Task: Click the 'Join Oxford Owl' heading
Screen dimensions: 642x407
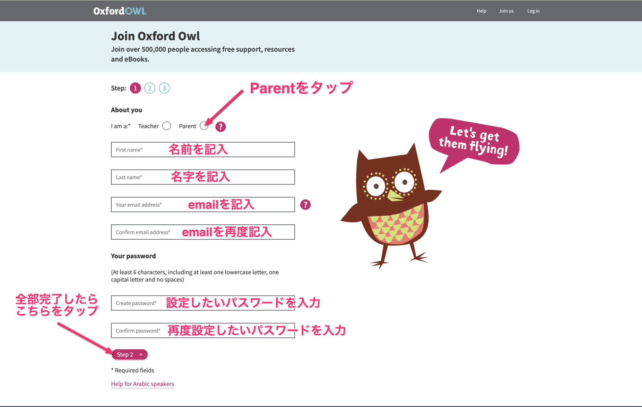Action: coord(155,36)
